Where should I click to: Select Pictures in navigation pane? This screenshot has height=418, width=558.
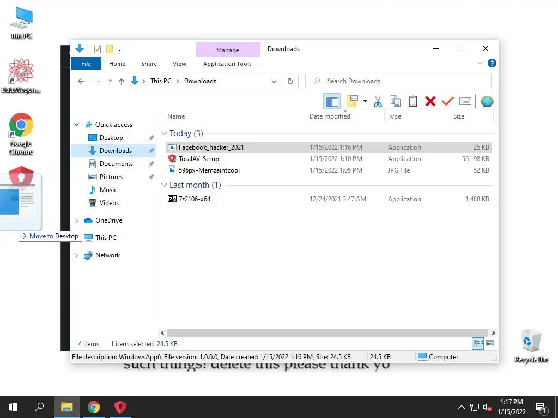coord(111,177)
